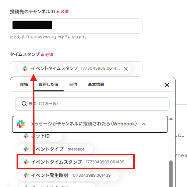The width and height of the screenshot is (187, 187).
Task: Open the 基本情報 tab
Action: click(x=96, y=84)
